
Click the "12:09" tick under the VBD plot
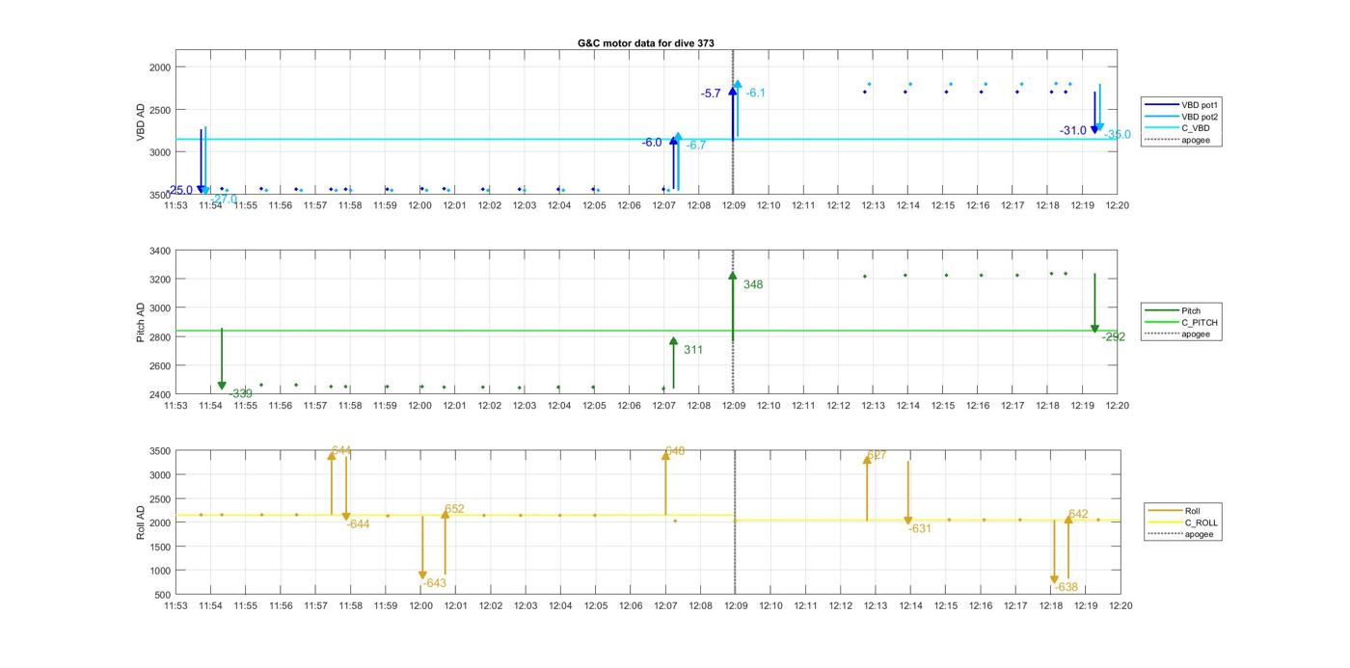click(734, 205)
